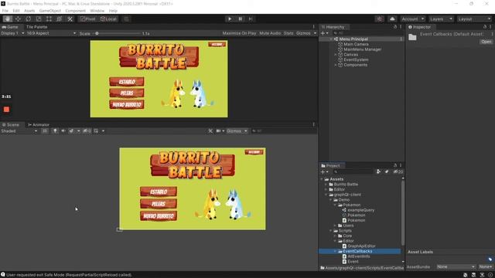This screenshot has height=278, width=495.
Task: Open the File menu
Action: point(5,11)
